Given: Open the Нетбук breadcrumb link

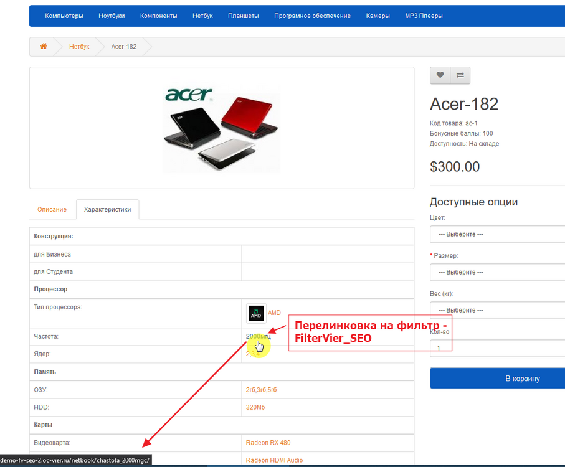Looking at the screenshot, I should tap(79, 45).
